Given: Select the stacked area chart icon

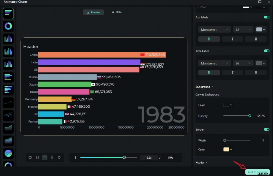Looking at the screenshot, I should point(8,141).
